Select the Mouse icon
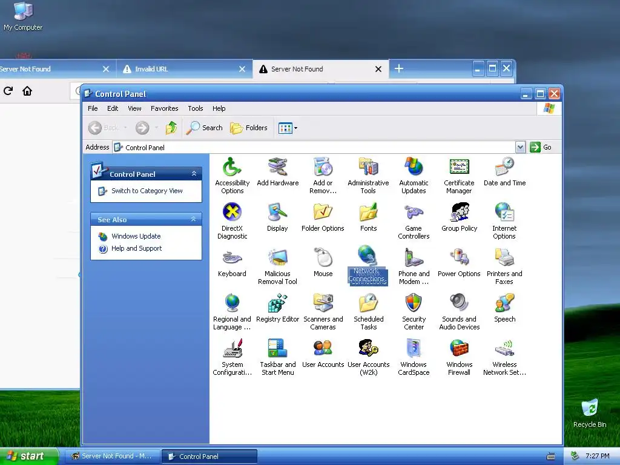The width and height of the screenshot is (620, 465). 323,263
